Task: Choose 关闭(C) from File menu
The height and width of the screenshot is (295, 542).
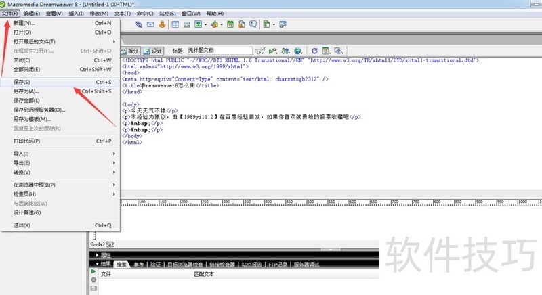Action: (60, 60)
